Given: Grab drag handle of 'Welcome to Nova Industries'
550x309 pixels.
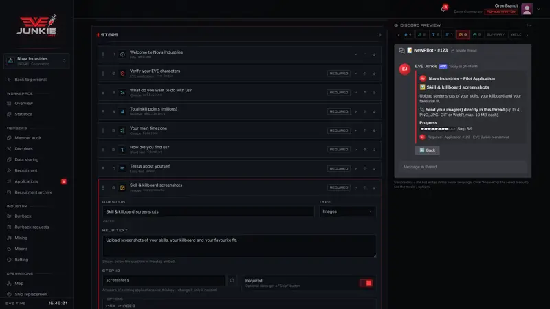Looking at the screenshot, I should pos(103,55).
